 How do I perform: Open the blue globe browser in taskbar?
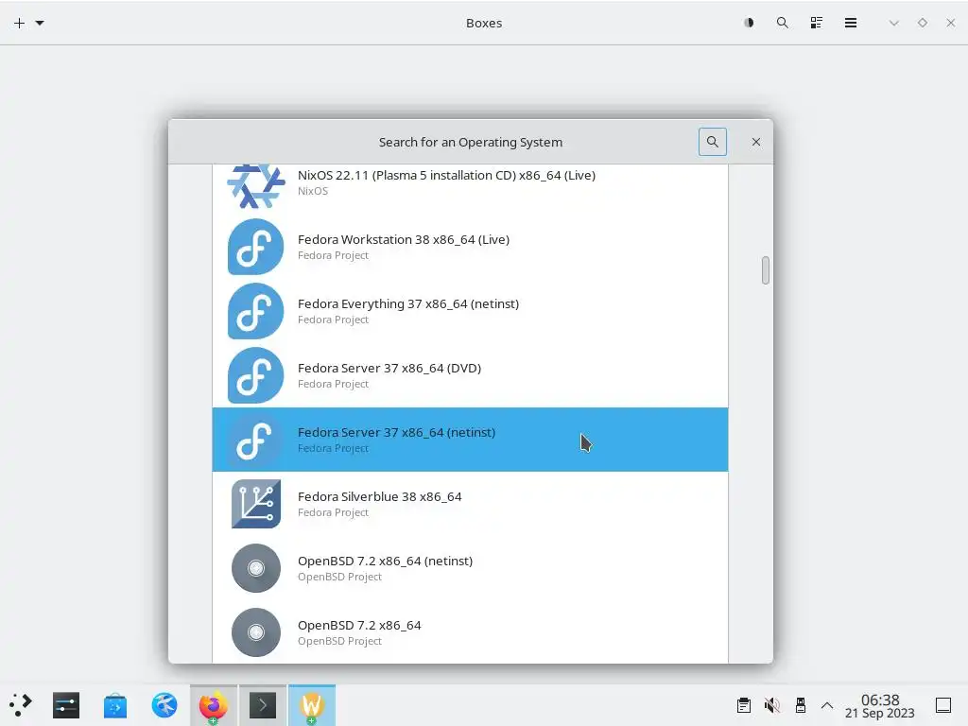(164, 705)
